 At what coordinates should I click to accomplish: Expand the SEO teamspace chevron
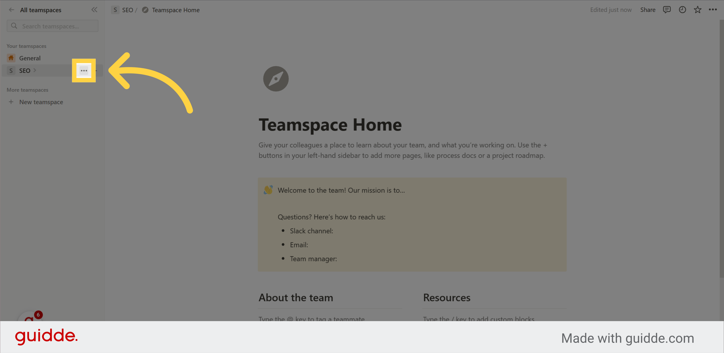(35, 70)
